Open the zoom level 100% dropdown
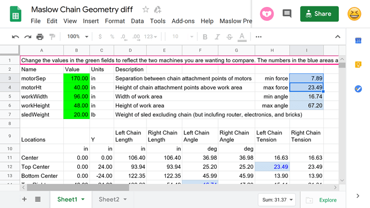370x208 pixels. coord(78,36)
